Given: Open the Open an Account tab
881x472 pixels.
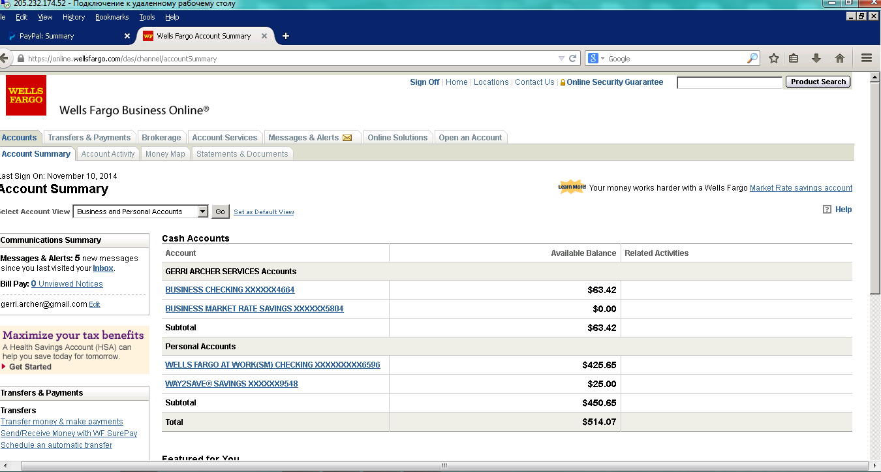Looking at the screenshot, I should click(x=471, y=138).
